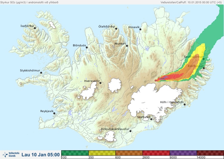Click the Veðurstofa Íslands logo
Viewport: 224px width, 159px height.
[11, 155]
